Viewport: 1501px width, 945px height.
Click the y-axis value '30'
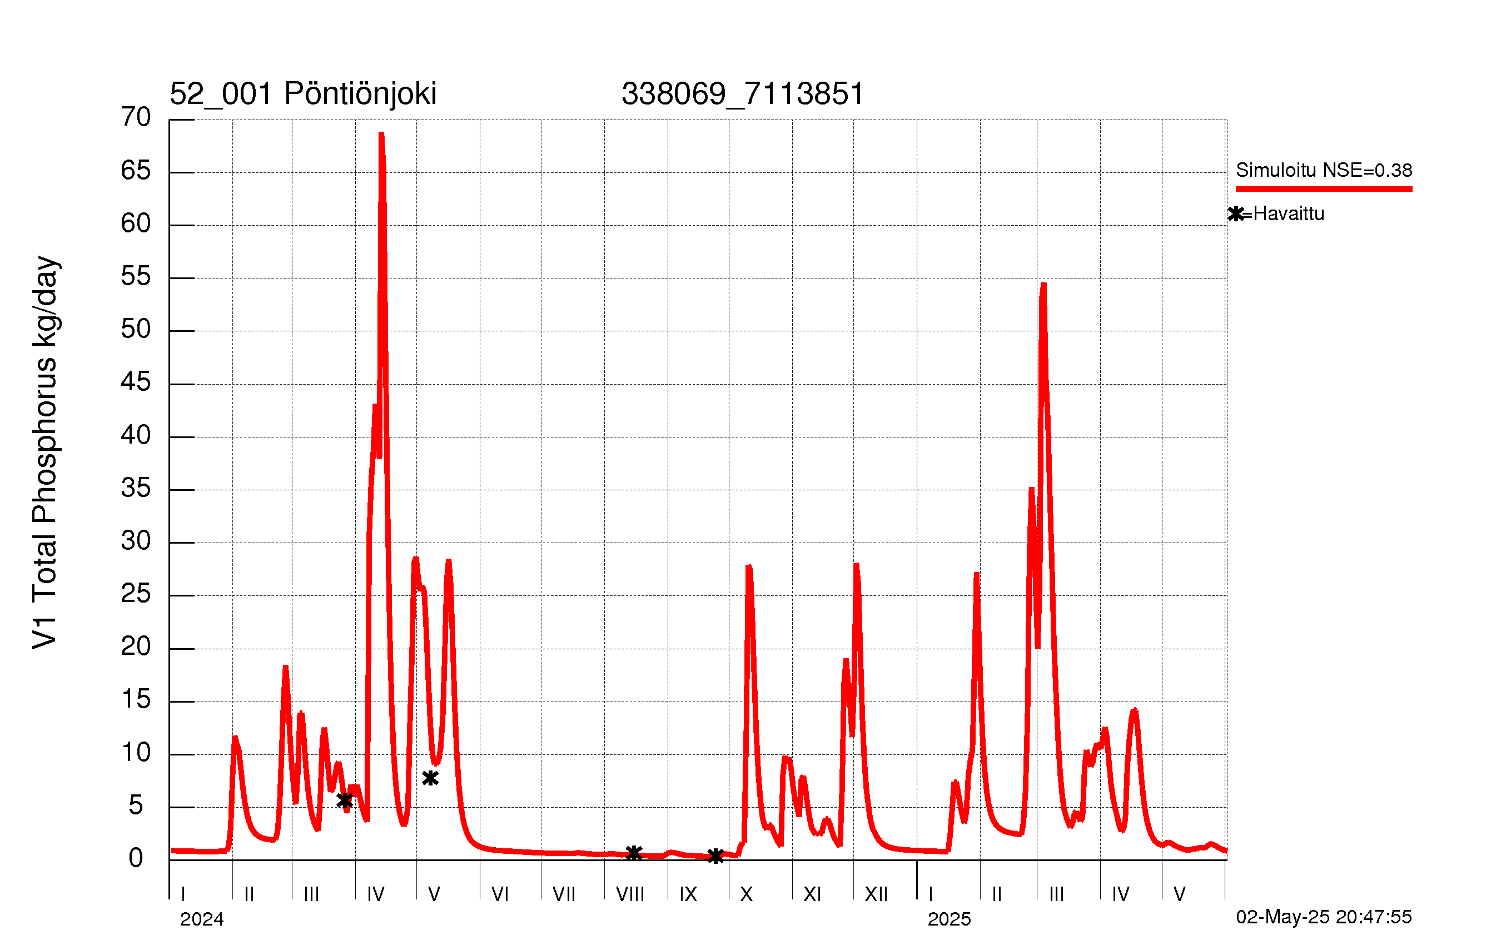[x=136, y=541]
